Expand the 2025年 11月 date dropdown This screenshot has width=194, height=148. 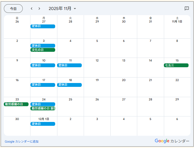(63, 9)
